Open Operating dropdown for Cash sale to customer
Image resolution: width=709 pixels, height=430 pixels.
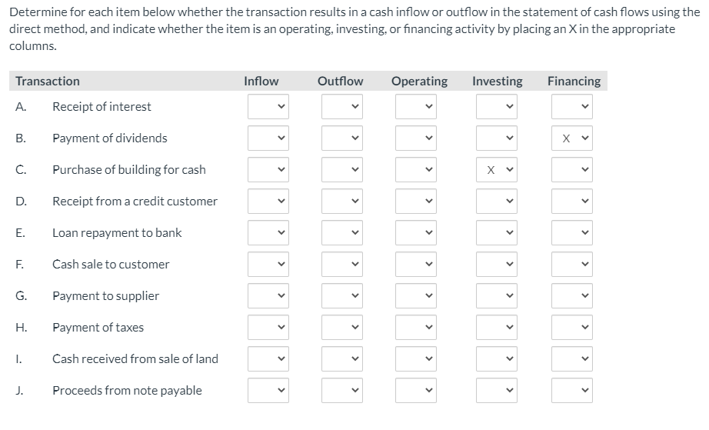tap(416, 265)
